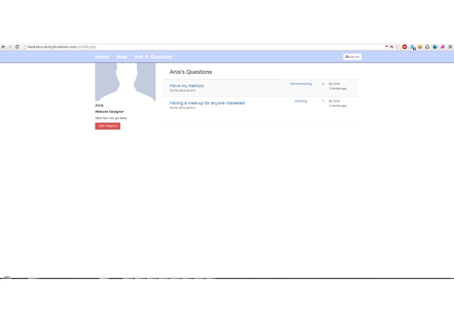Open Chrome hamburger menu
454x322 pixels.
click(450, 47)
